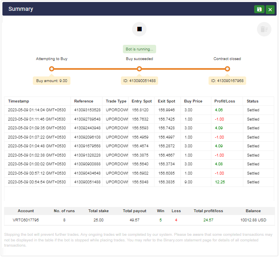This screenshot has height=257, width=279.
Task: Click the 10012.88 USD balance value
Action: pyautogui.click(x=253, y=220)
